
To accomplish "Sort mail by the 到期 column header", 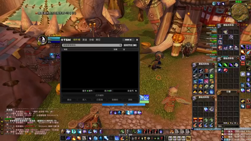I will (x=115, y=50).
